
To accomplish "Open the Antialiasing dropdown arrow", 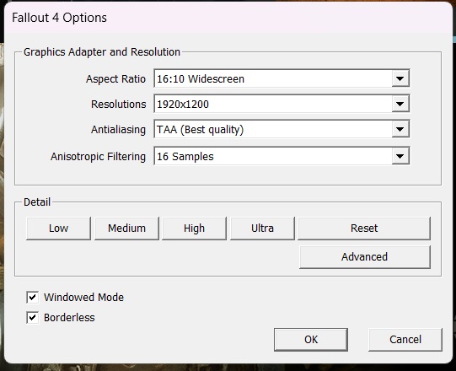I will click(x=400, y=129).
